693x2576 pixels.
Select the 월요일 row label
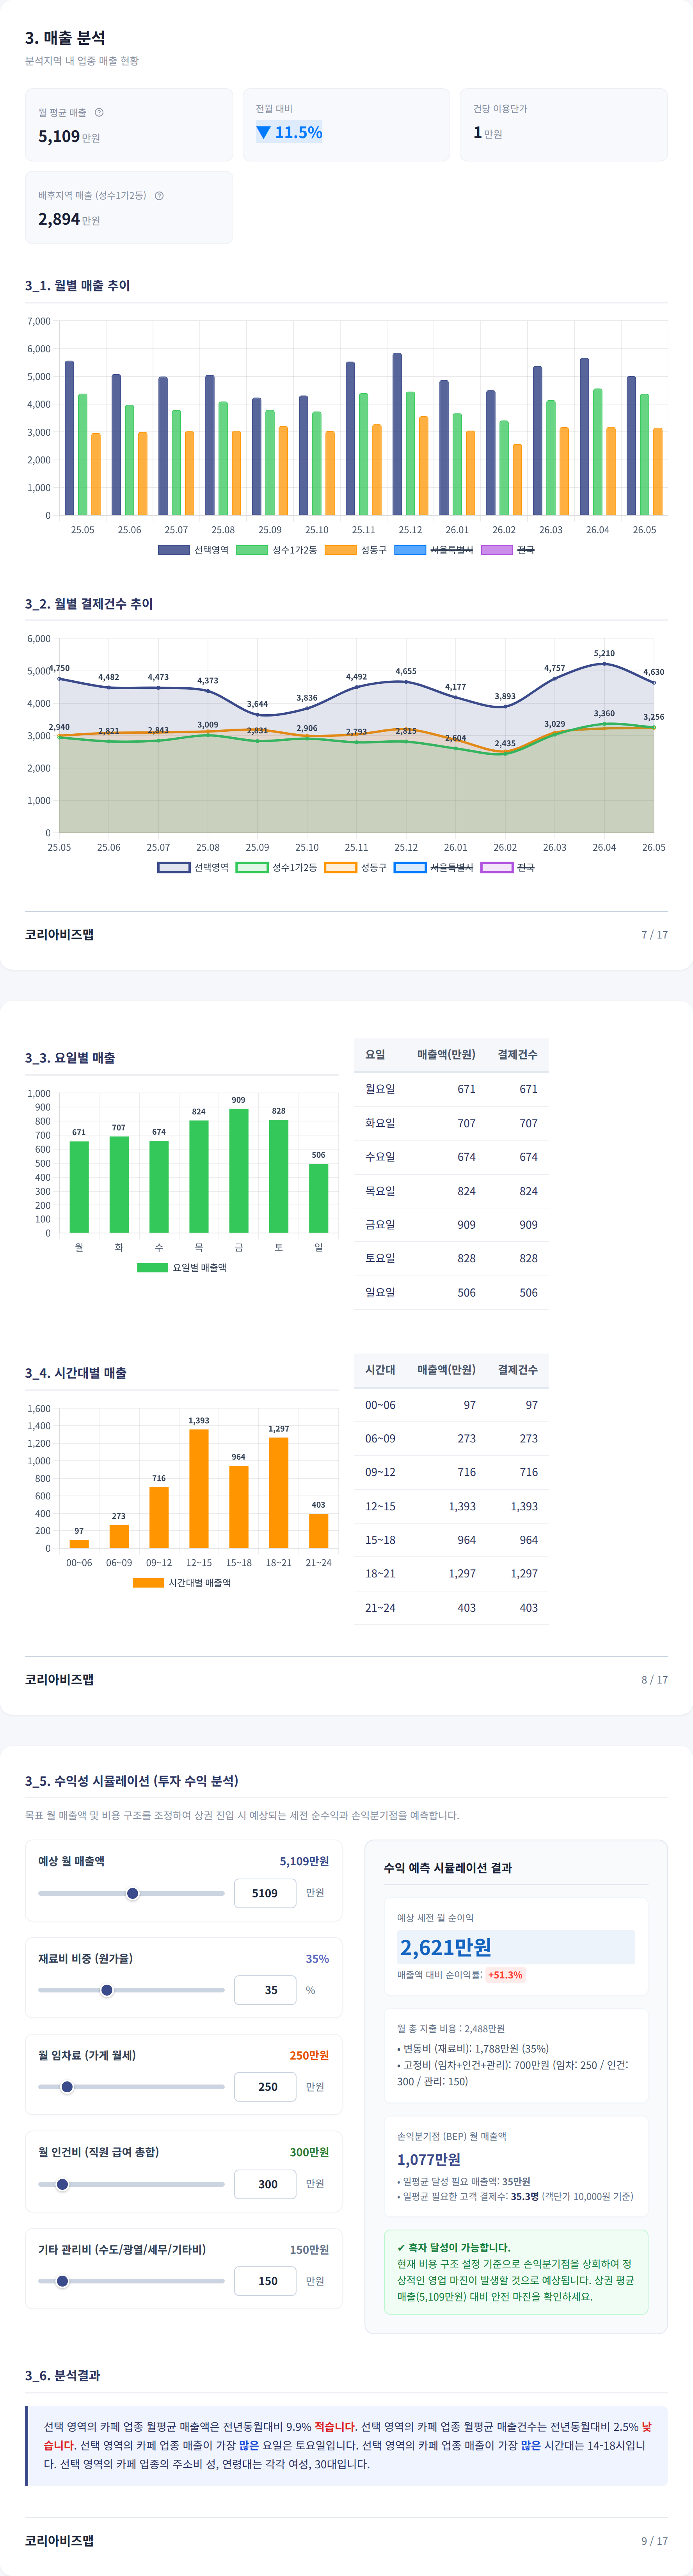pyautogui.click(x=380, y=1089)
